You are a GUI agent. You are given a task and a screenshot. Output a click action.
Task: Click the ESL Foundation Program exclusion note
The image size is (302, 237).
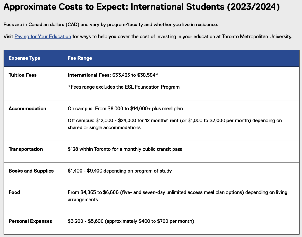click(x=124, y=87)
